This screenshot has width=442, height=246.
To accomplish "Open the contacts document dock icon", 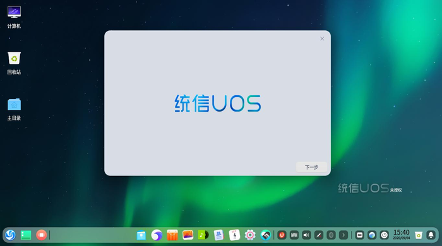I will 218,235.
